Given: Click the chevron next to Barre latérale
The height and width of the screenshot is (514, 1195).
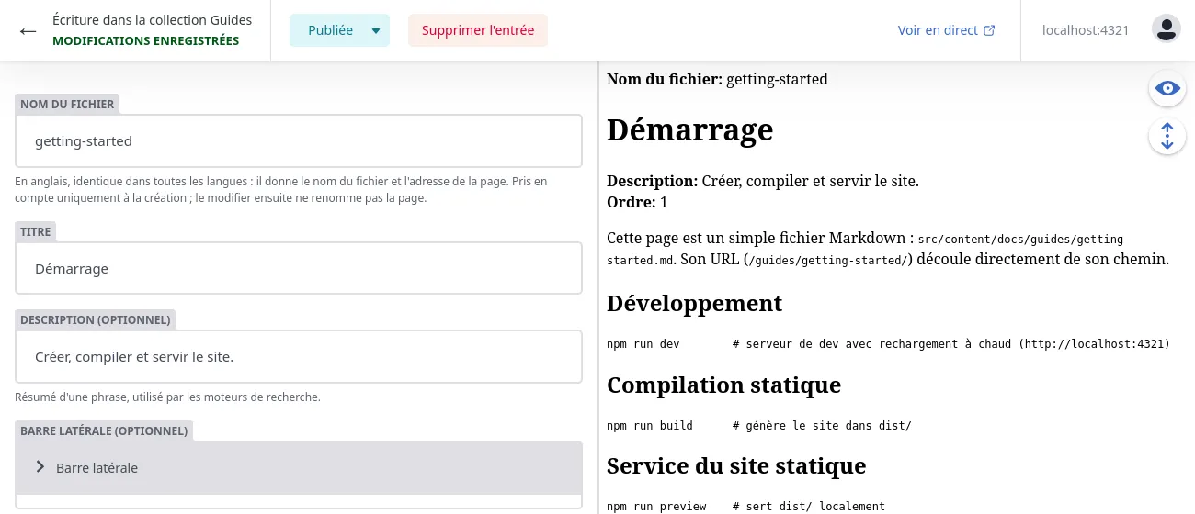Looking at the screenshot, I should [40, 467].
